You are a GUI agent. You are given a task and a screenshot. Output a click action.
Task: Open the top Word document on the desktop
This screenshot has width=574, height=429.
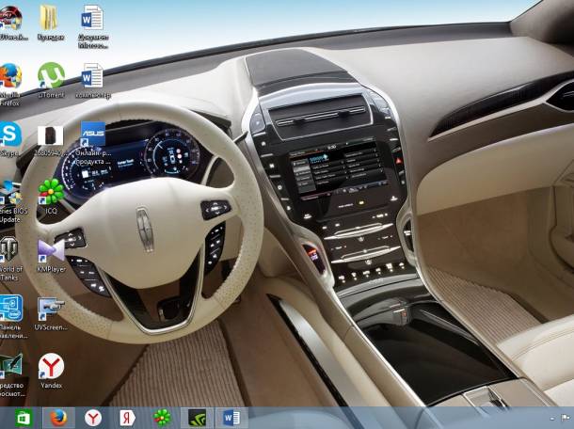click(x=93, y=17)
